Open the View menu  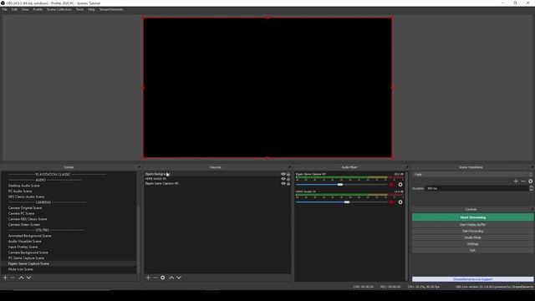(25, 9)
